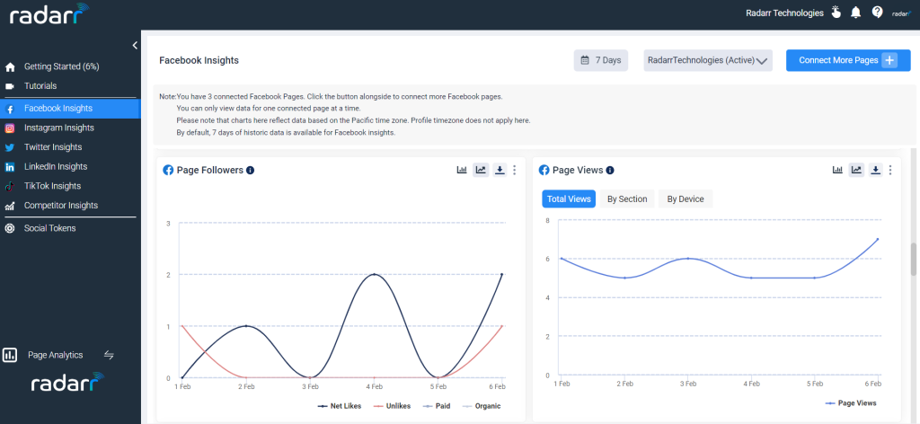
Task: Select the By Device tab
Action: (686, 199)
